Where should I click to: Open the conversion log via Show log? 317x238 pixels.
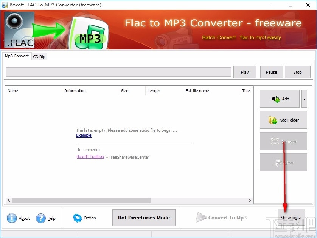coord(291,217)
